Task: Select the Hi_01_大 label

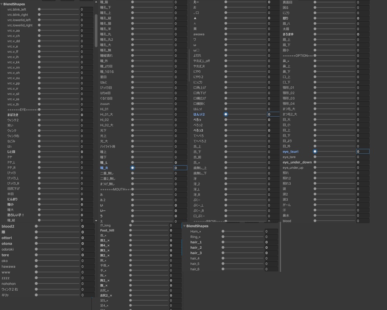Action: (x=107, y=114)
